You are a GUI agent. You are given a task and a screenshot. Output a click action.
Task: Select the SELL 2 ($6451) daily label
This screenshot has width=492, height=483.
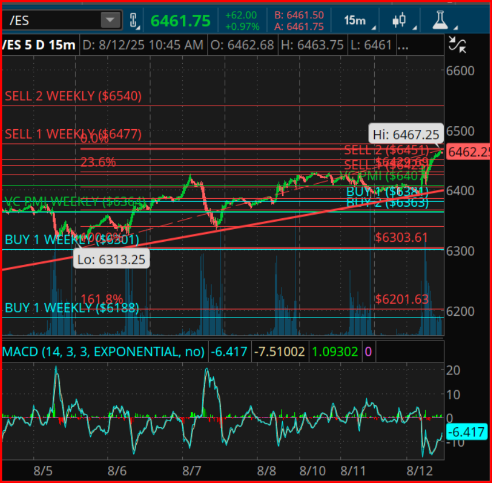(x=386, y=150)
